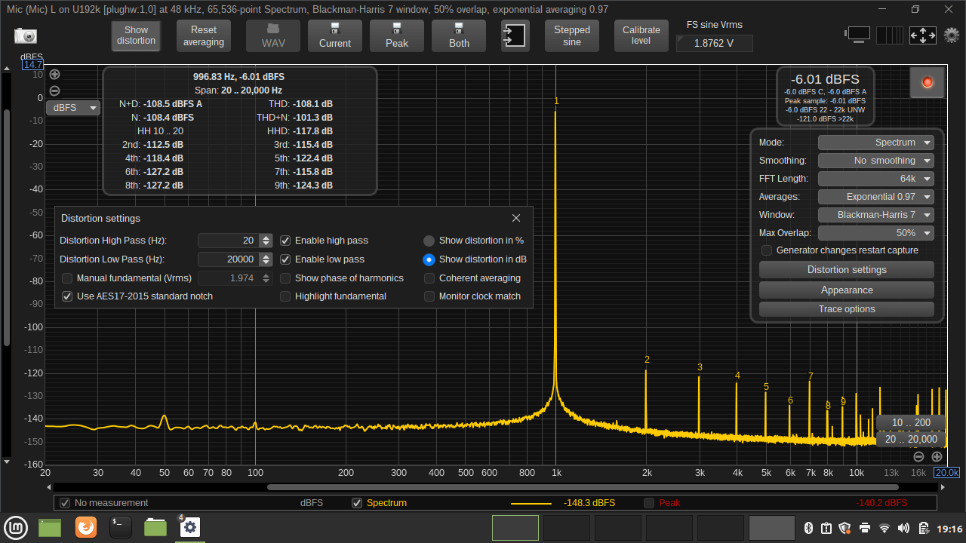Select Show distortion in % radio
This screenshot has height=543, width=966.
(x=429, y=241)
